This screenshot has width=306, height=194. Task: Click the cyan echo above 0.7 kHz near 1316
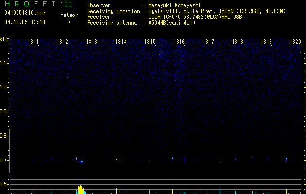tap(173, 159)
